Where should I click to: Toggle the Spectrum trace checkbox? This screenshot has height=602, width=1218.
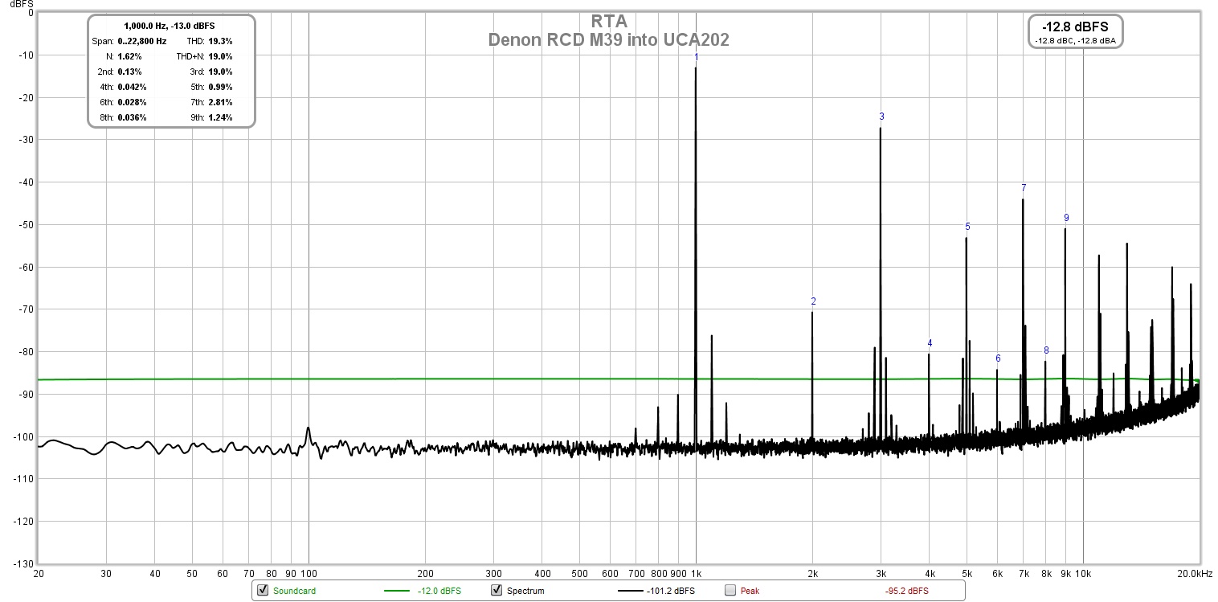(x=496, y=591)
